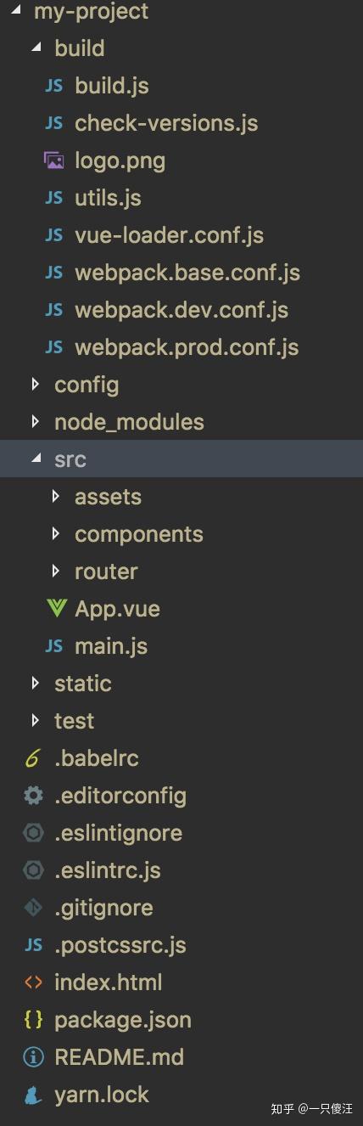Viewport: 363px width, 1126px height.
Task: Click the Vue icon beside App.vue
Action: coord(55,608)
